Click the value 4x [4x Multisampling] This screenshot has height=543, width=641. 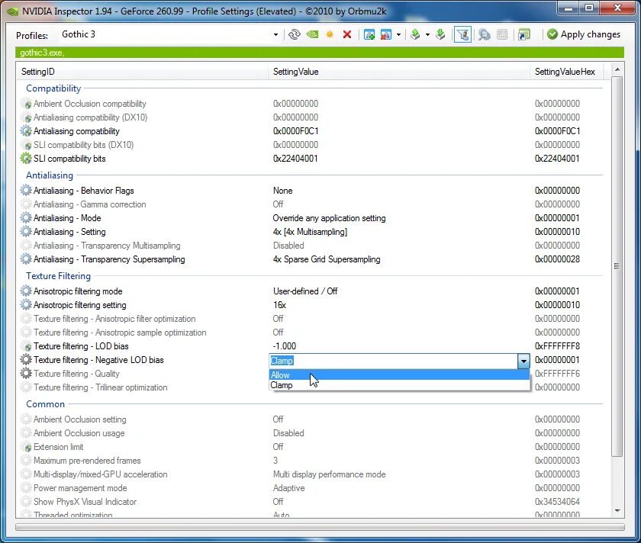pos(310,232)
